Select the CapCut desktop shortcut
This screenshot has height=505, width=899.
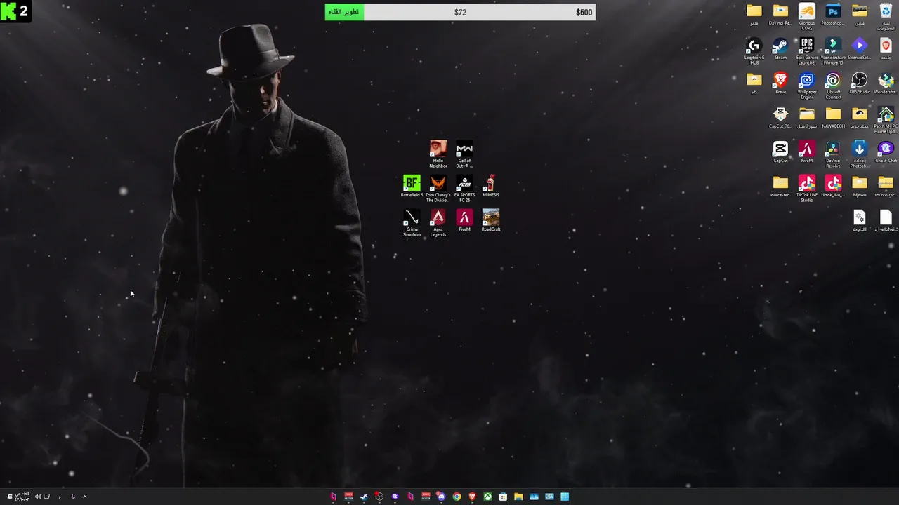tap(780, 151)
